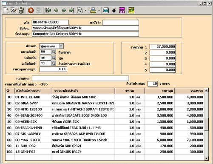Select row 07-SIS -AGP8TV
This screenshot has width=213, height=164.
point(105,134)
